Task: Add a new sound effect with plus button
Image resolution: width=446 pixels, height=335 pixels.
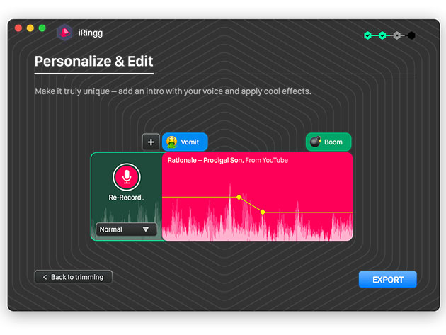Action: click(151, 142)
